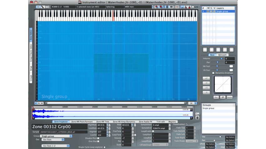The image size is (266, 149).
Task: Enable the Link checkbox in toolbar
Action: click(193, 7)
